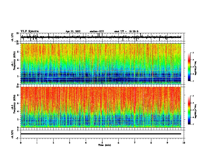The image size is (207, 160).
Task: Click the ch.2 color bar "-3" scale label
Action: click(193, 96)
